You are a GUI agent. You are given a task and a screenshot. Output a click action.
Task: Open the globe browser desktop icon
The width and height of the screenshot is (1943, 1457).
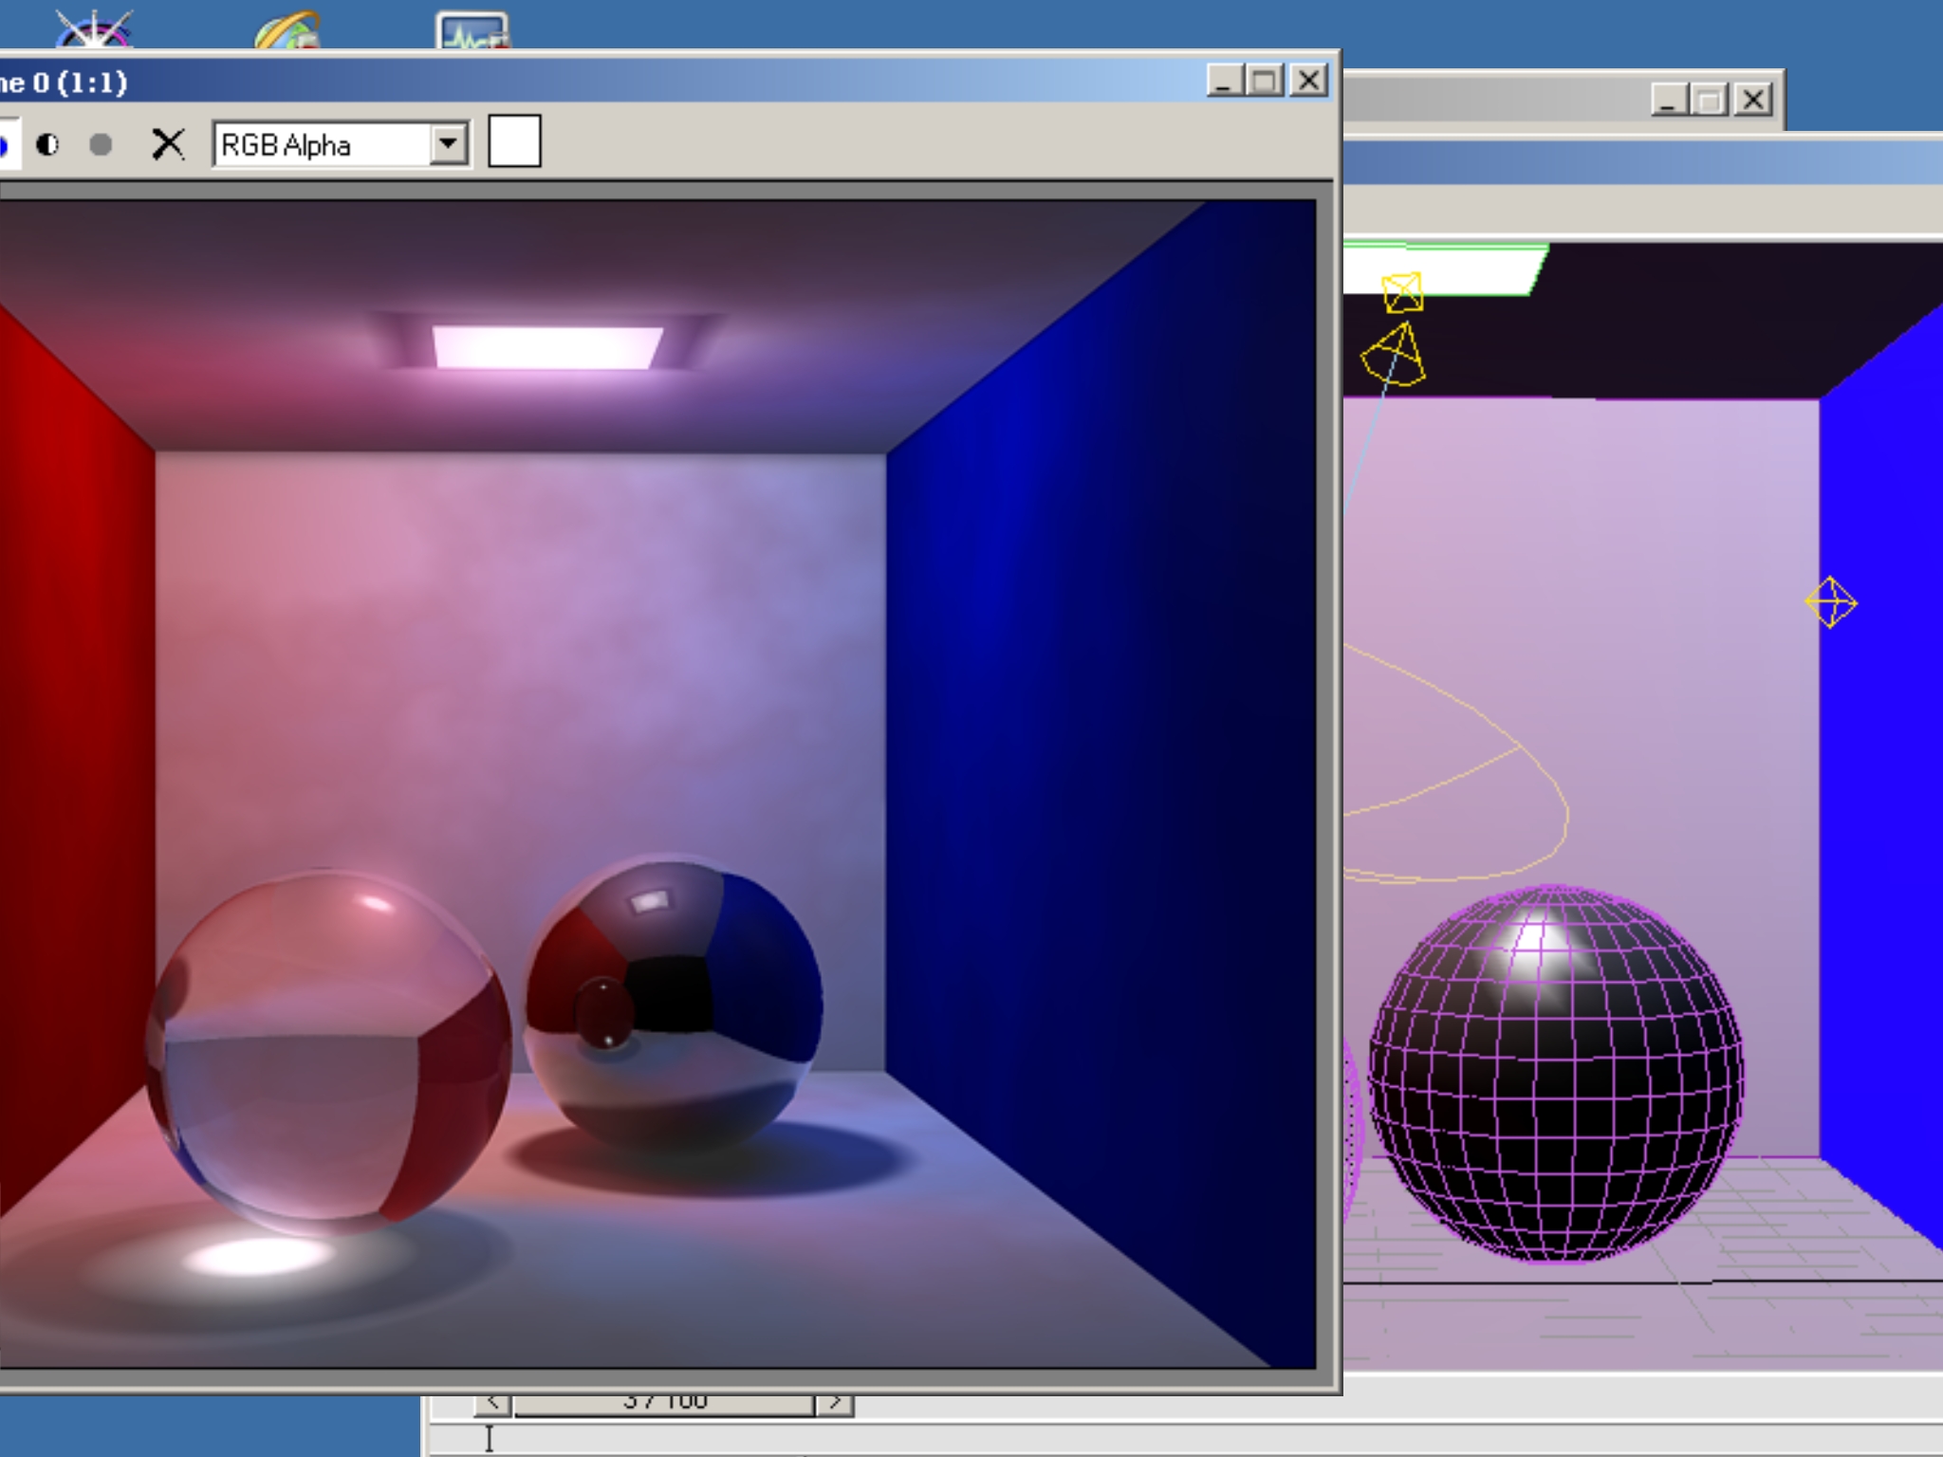click(x=287, y=30)
